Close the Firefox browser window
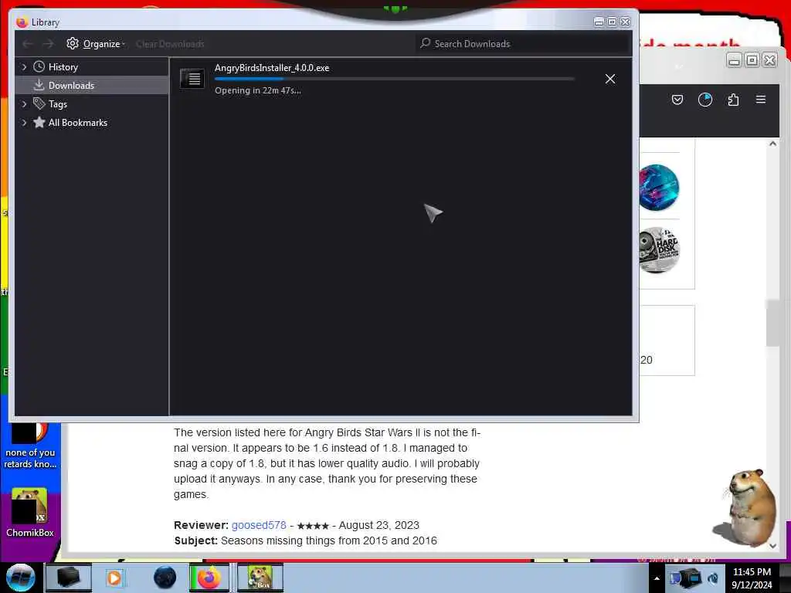 pyautogui.click(x=769, y=60)
